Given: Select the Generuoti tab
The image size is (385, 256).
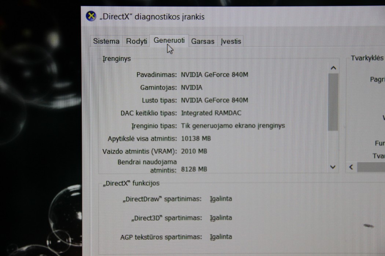Looking at the screenshot, I should (x=169, y=41).
